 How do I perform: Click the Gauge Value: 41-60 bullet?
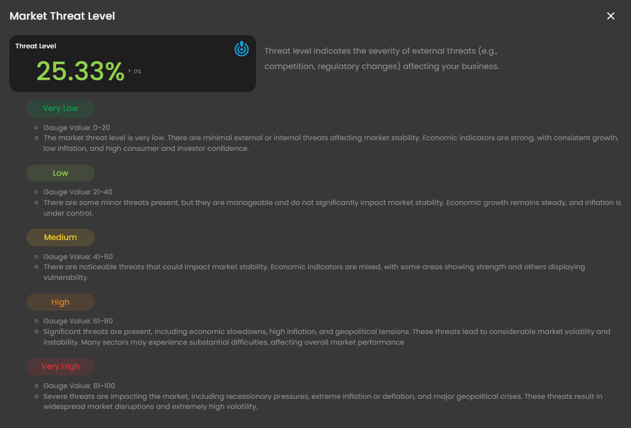[x=78, y=256]
